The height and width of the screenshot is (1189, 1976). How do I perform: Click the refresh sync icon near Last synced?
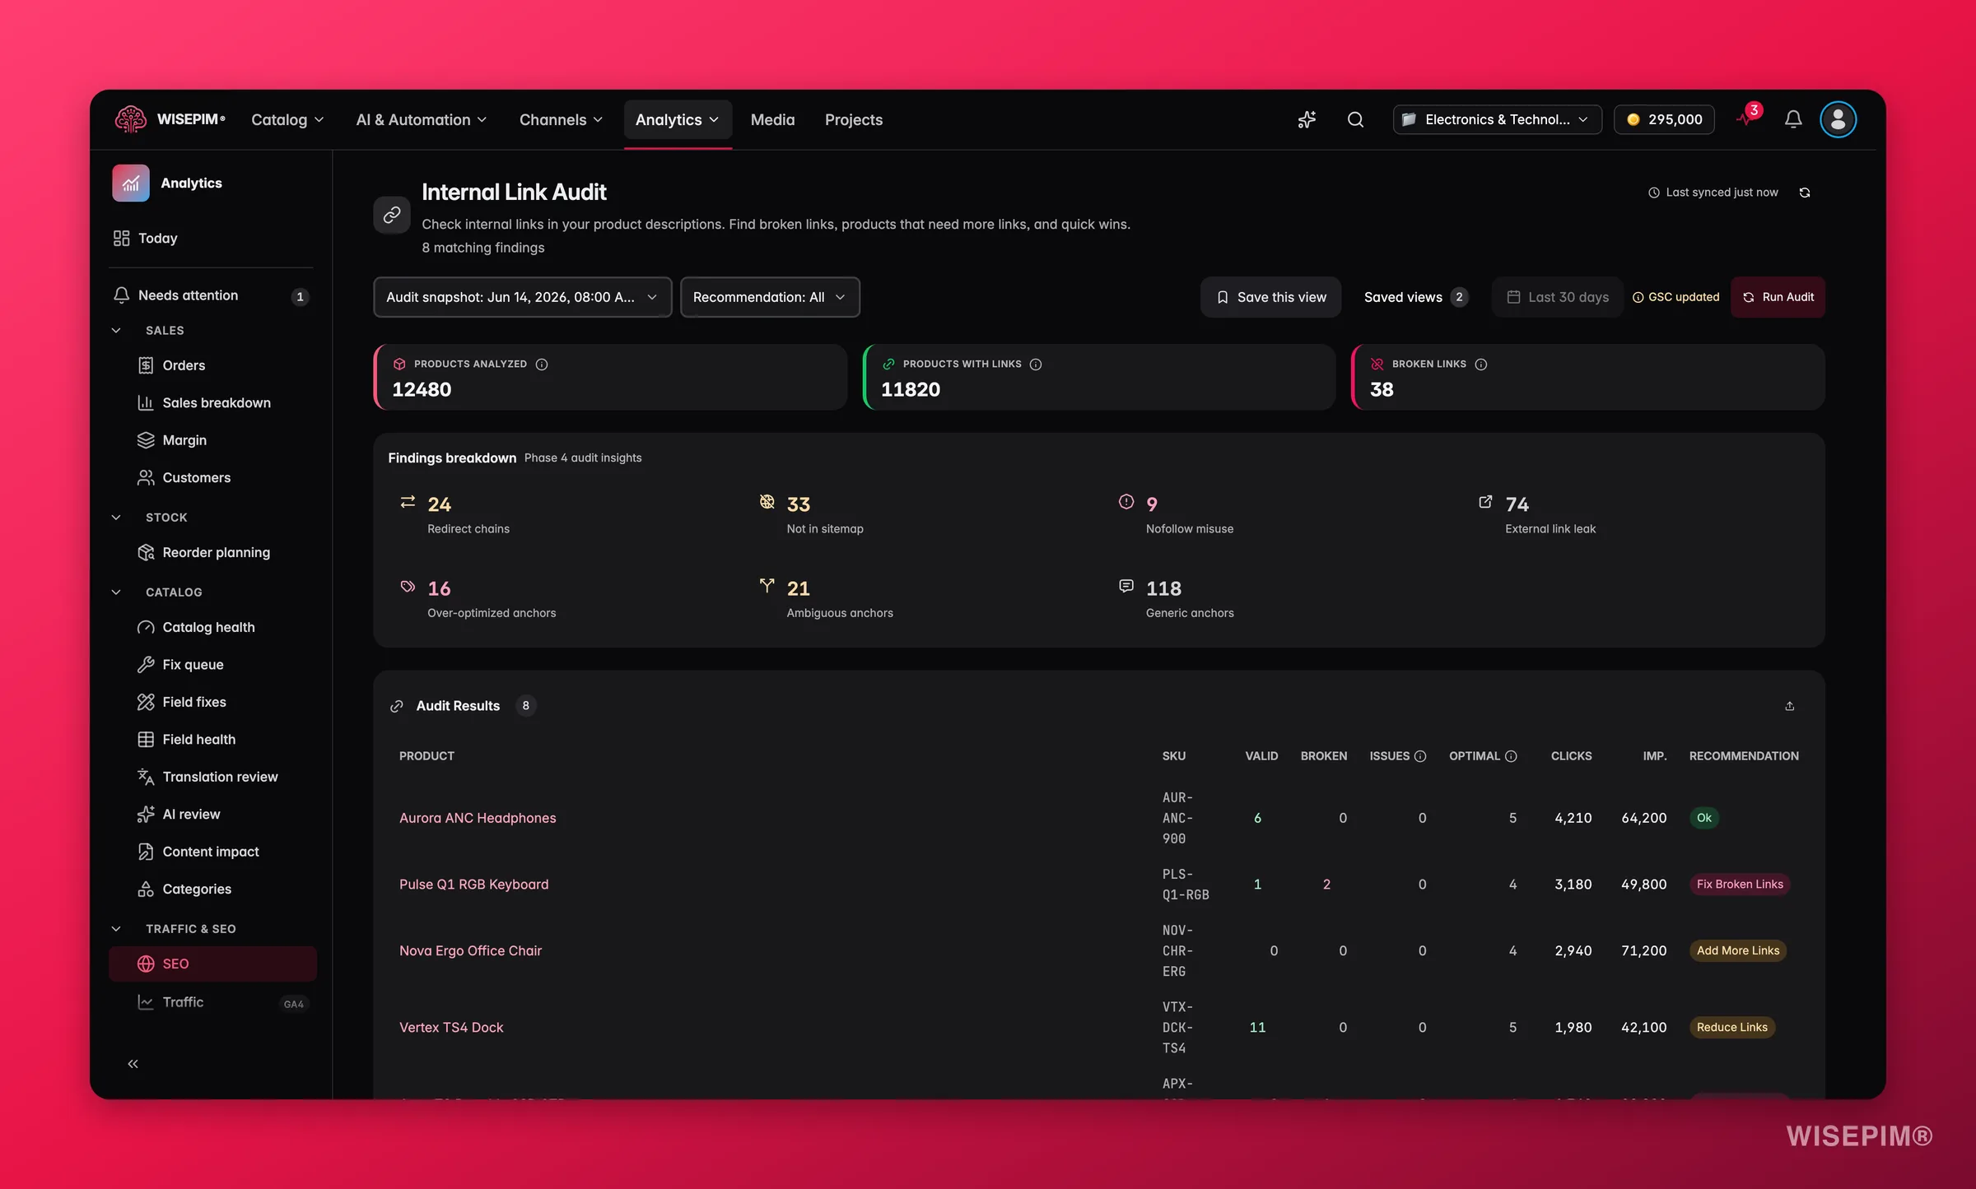[1805, 193]
